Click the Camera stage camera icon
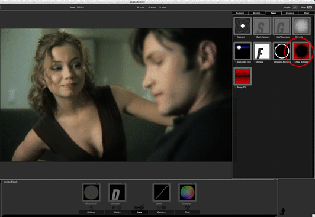 (x=162, y=207)
